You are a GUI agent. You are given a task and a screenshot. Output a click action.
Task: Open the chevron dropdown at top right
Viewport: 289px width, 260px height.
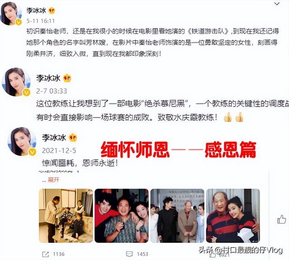tap(277, 4)
